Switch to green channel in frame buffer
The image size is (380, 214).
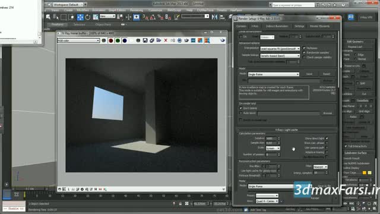[x=118, y=40]
